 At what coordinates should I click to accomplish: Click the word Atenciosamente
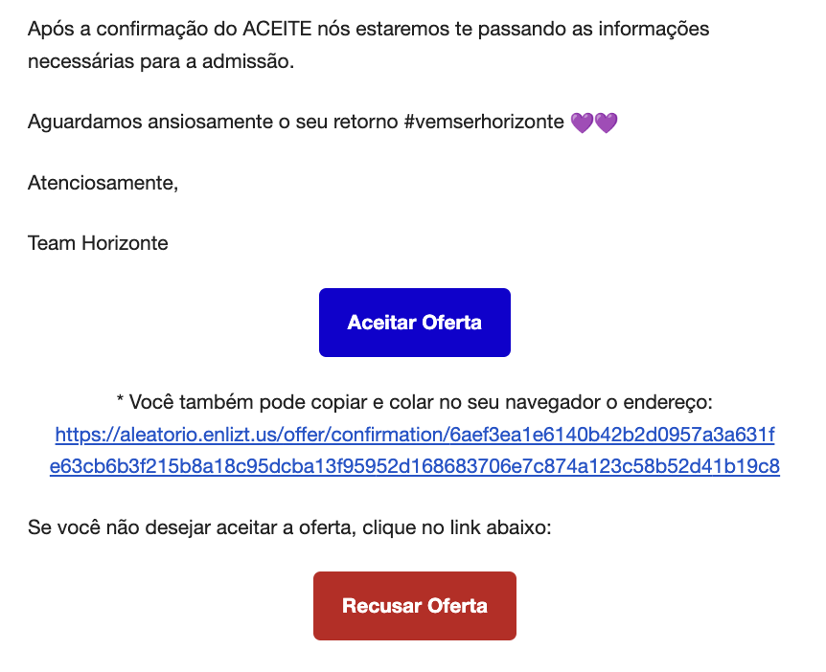point(102,183)
